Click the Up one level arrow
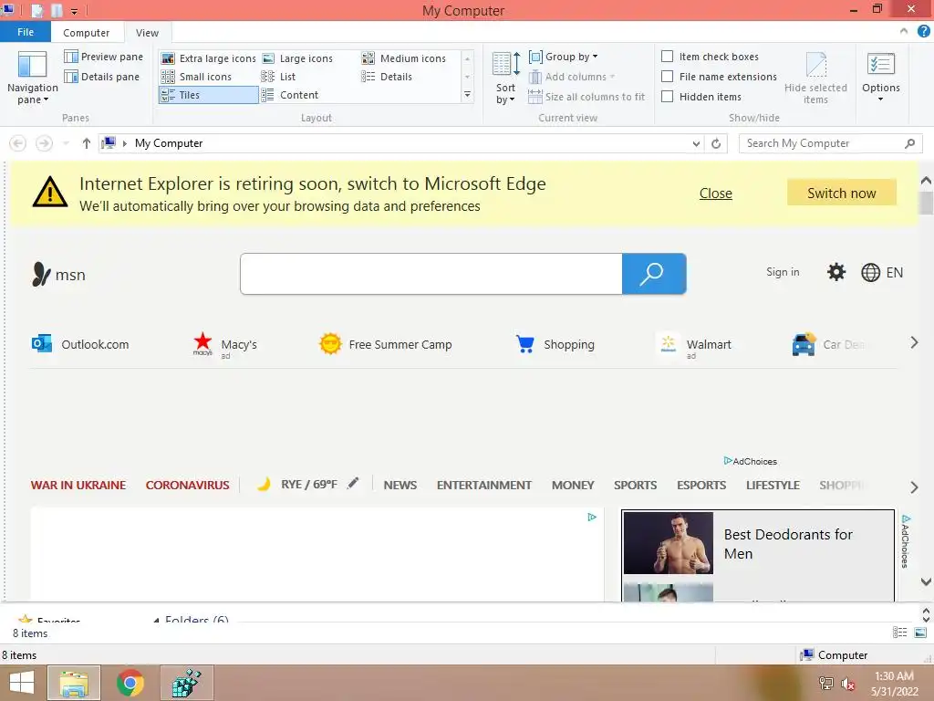This screenshot has height=701, width=934. [x=87, y=143]
